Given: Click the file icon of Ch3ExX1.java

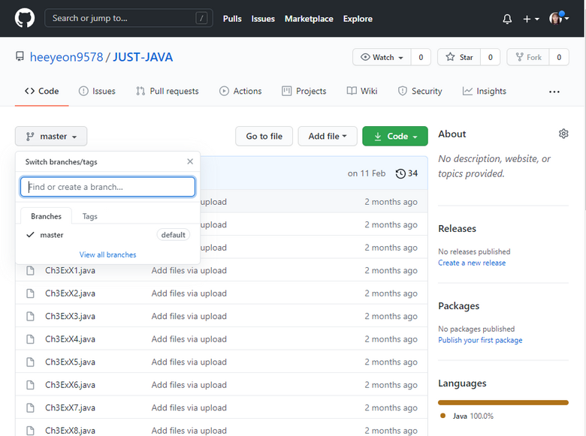Looking at the screenshot, I should coord(30,270).
